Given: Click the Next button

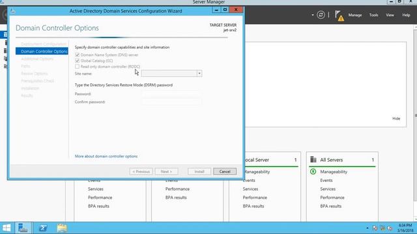Looking at the screenshot, I should (167, 172).
